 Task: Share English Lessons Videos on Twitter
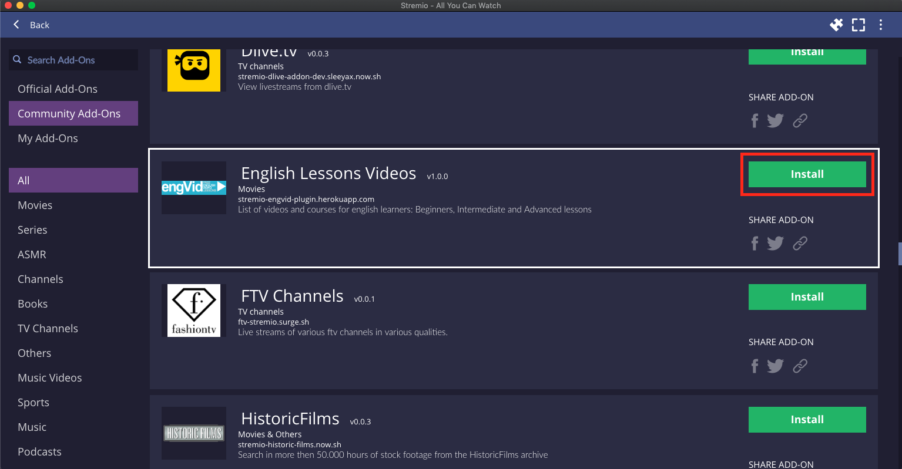pos(775,243)
